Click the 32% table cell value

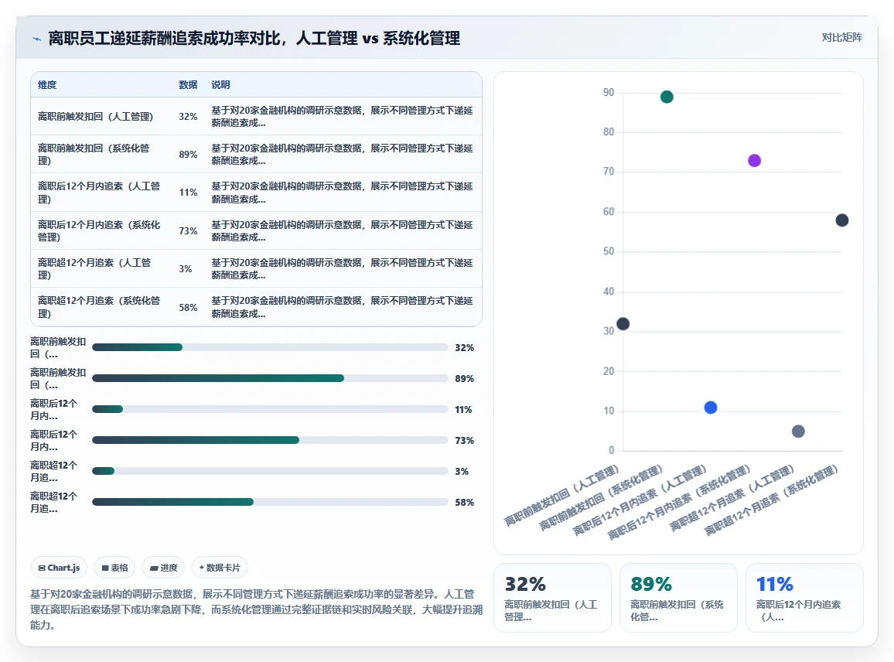click(188, 116)
